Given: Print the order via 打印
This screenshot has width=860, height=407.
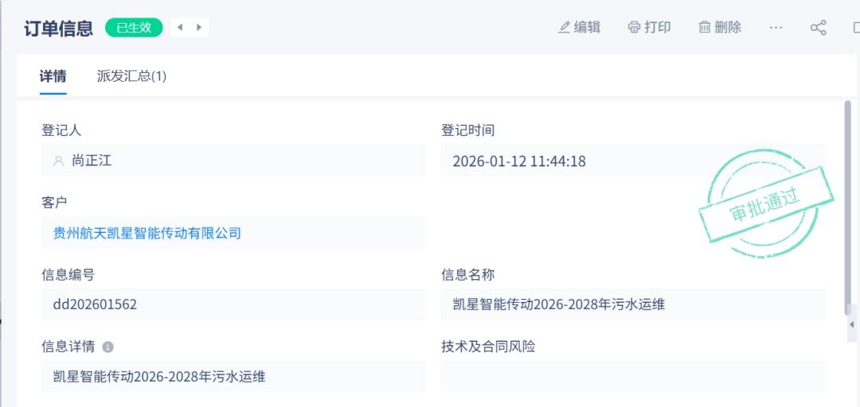Looking at the screenshot, I should pyautogui.click(x=649, y=28).
